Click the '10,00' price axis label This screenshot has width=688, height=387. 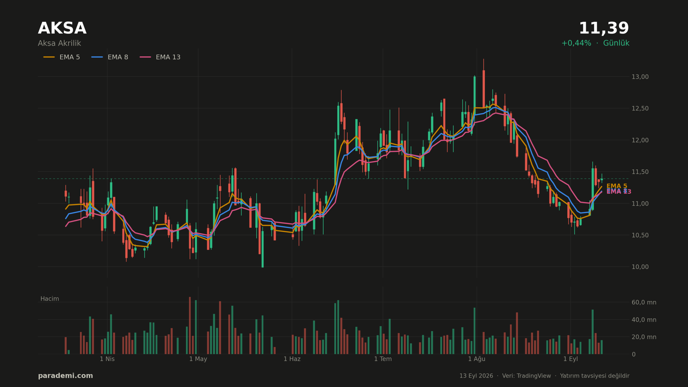pyautogui.click(x=640, y=267)
